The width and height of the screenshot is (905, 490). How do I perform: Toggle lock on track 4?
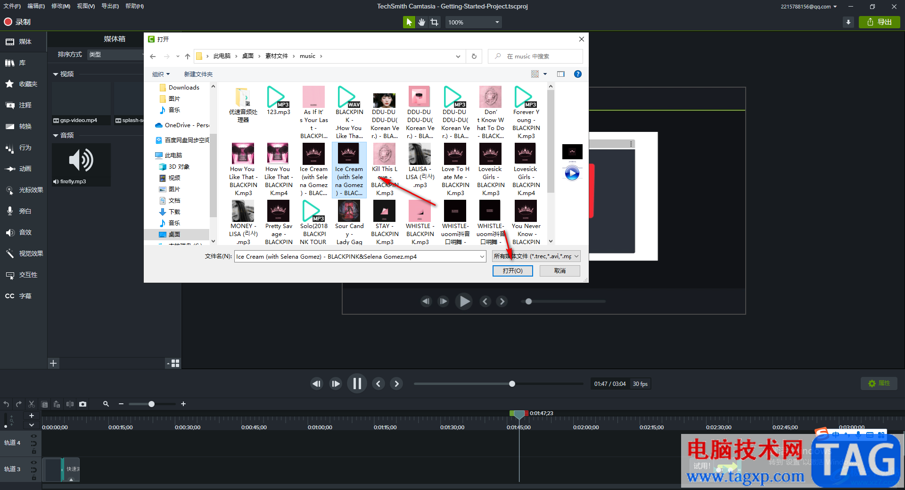pos(33,451)
